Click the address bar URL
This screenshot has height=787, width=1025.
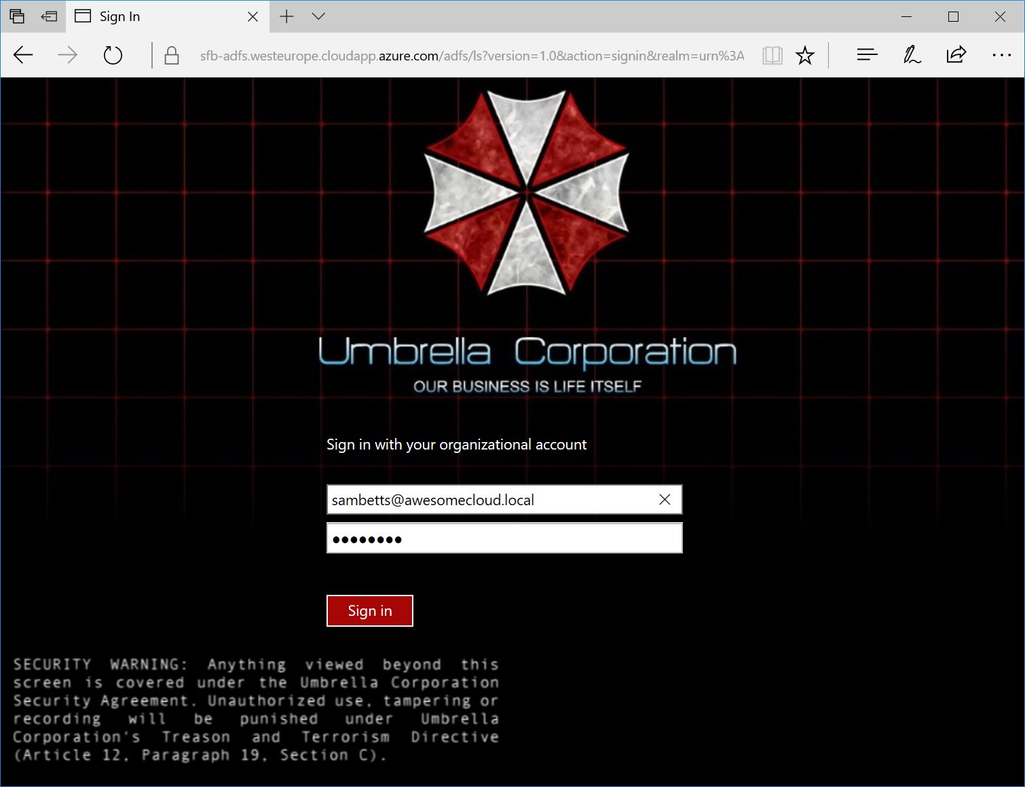click(472, 56)
